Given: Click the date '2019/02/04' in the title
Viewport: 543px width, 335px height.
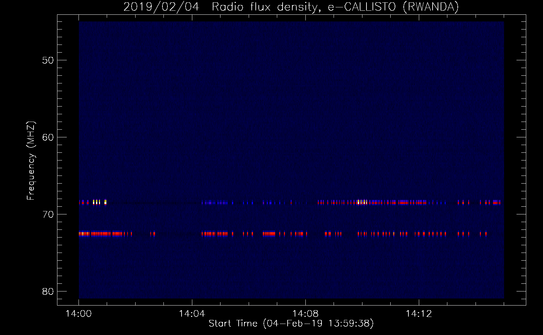Looking at the screenshot, I should [x=161, y=7].
